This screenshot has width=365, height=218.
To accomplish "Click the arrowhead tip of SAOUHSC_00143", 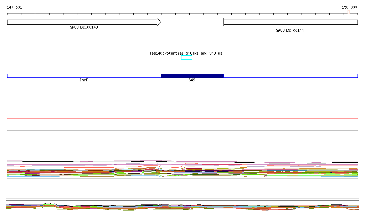I will pos(160,22).
